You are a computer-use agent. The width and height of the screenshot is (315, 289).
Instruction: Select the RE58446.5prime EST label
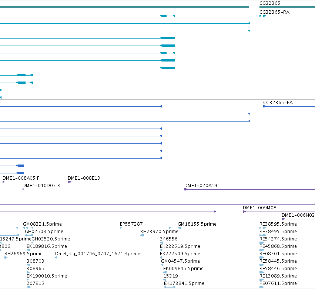pyautogui.click(x=278, y=269)
